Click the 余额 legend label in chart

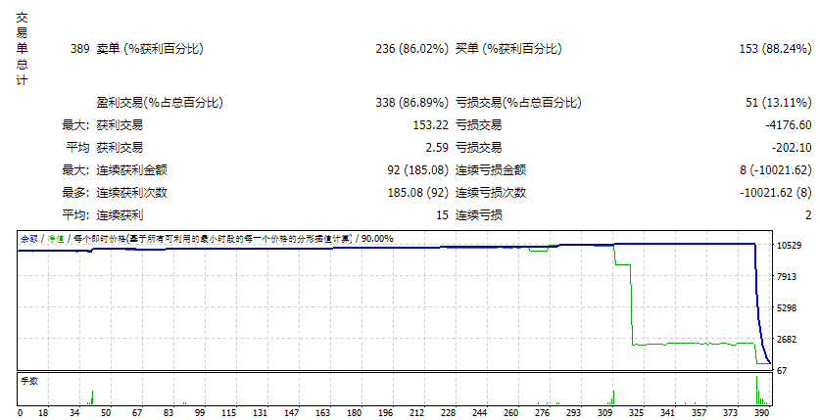point(29,239)
